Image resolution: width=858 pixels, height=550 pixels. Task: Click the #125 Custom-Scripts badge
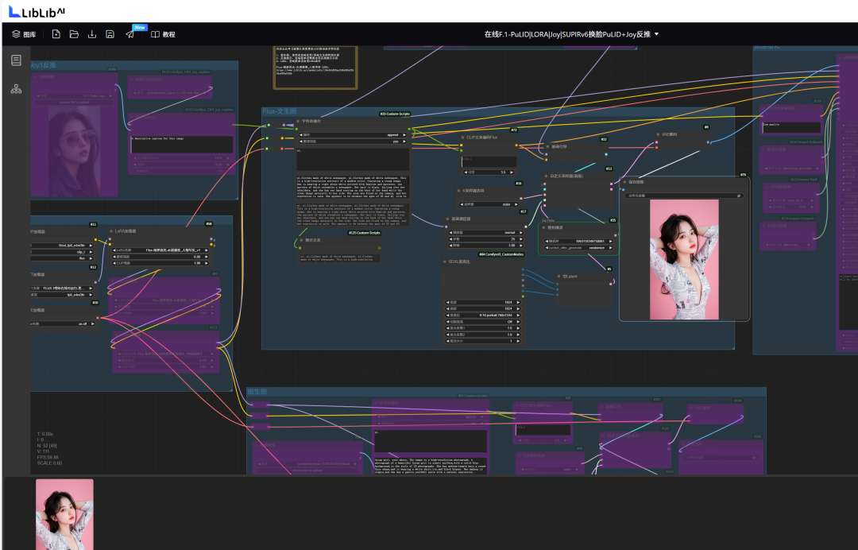pos(365,233)
